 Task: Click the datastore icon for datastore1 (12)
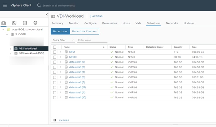[66, 87]
